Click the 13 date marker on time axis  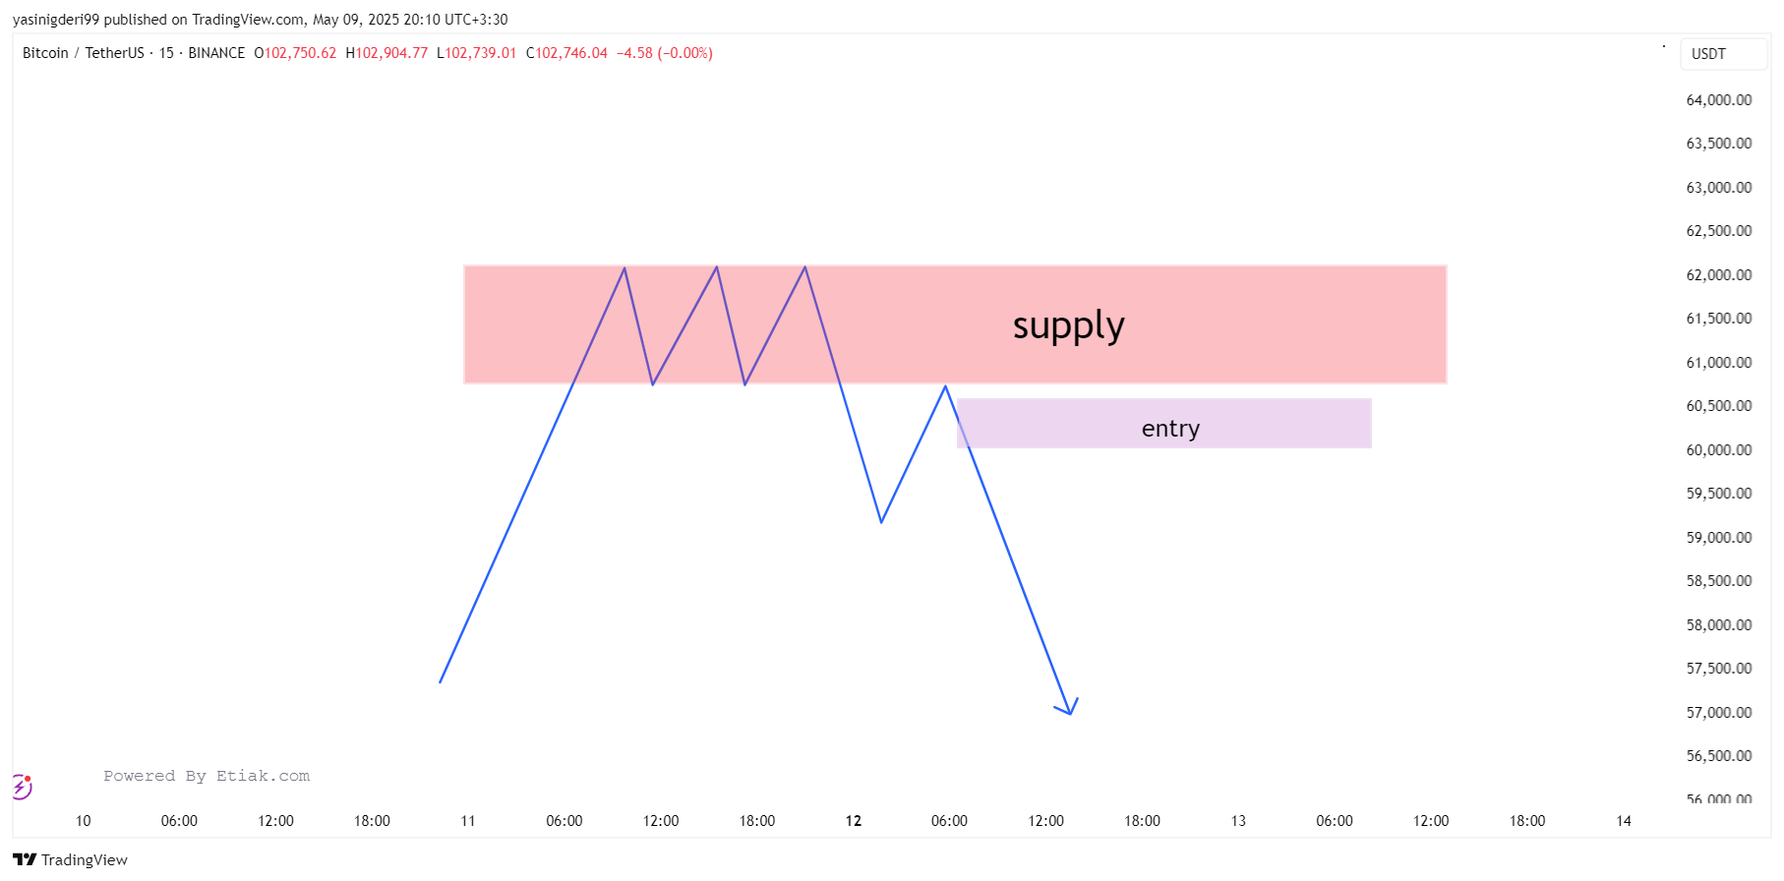[1238, 821]
